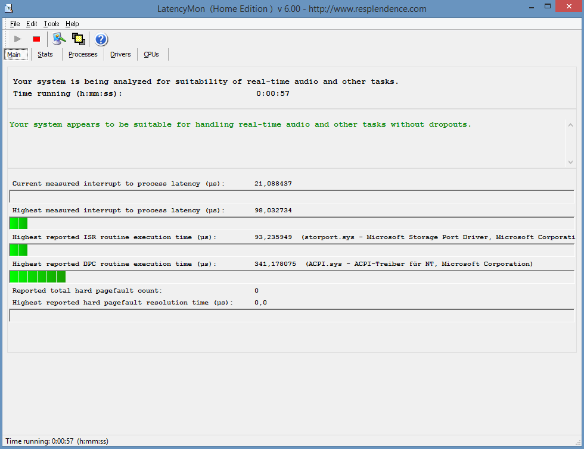This screenshot has width=584, height=449.
Task: Maximize the LatencyMon window
Action: click(548, 7)
